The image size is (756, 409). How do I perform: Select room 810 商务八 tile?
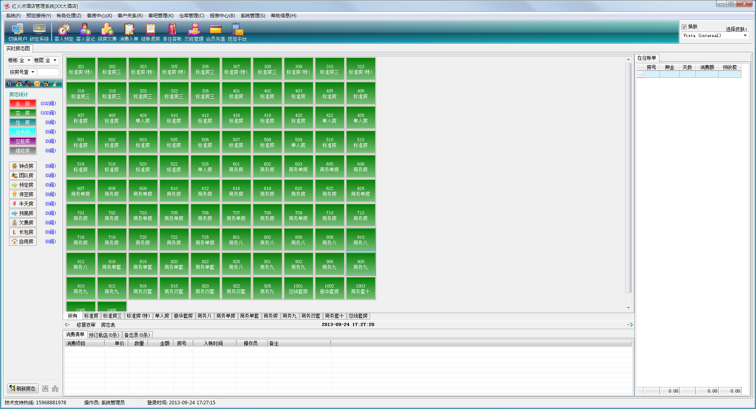(361, 240)
